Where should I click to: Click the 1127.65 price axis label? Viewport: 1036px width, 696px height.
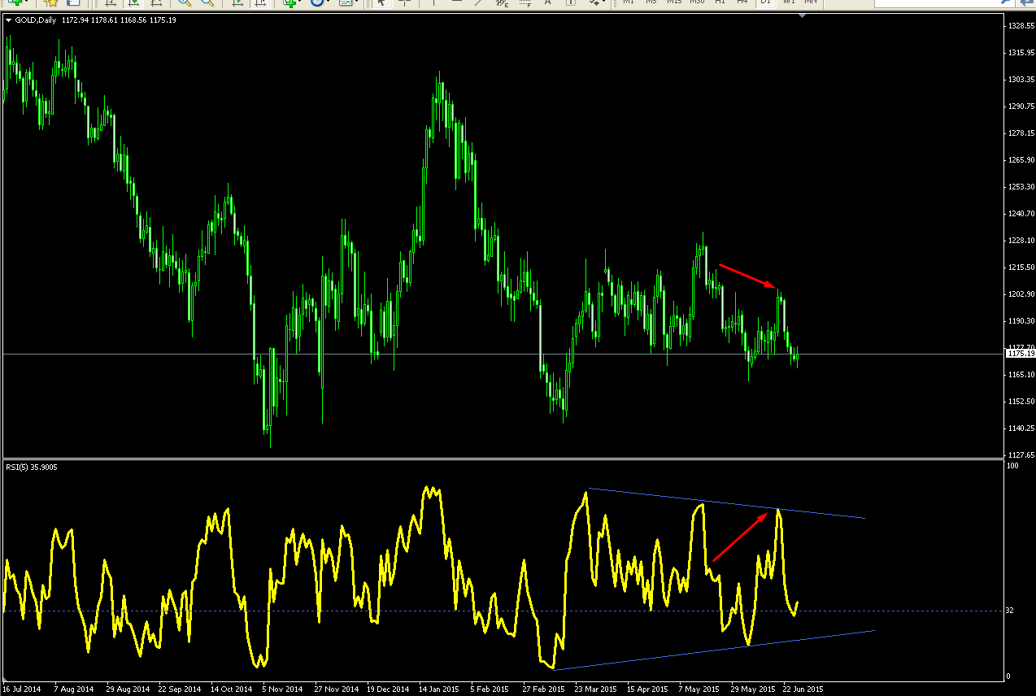tap(1021, 455)
